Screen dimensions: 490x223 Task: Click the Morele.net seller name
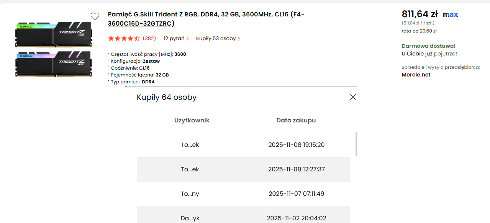[416, 75]
